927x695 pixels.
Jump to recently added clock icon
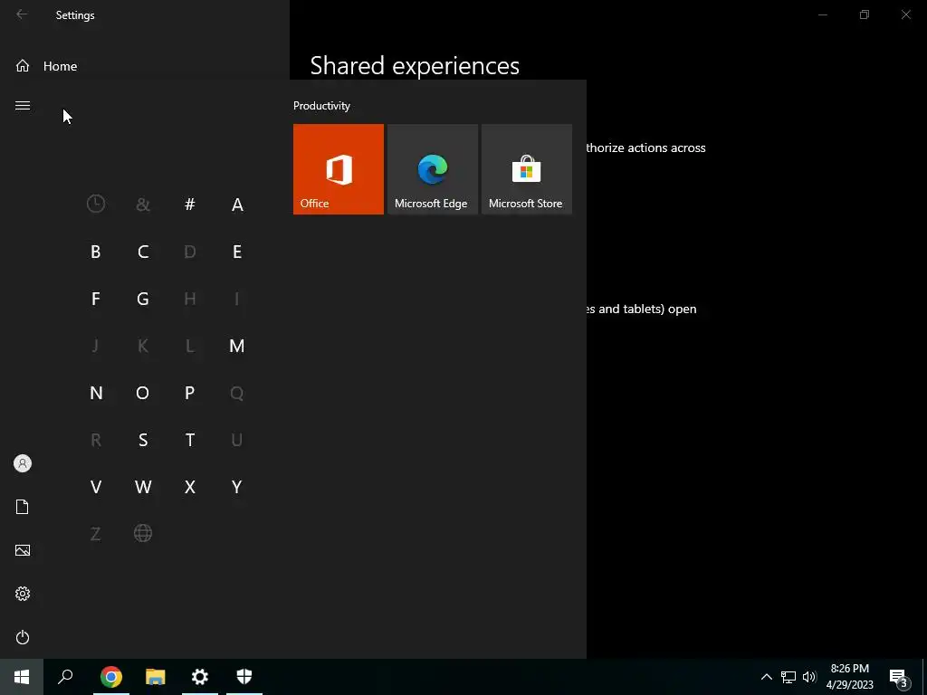pos(96,204)
